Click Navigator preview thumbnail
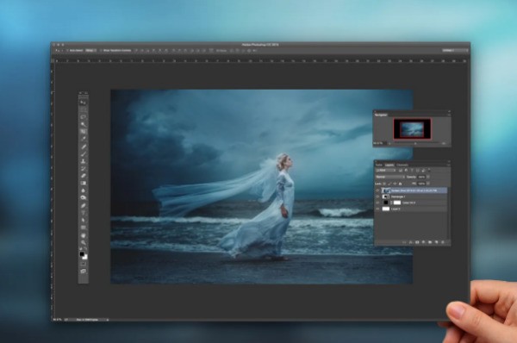Image resolution: width=517 pixels, height=343 pixels. tap(412, 128)
